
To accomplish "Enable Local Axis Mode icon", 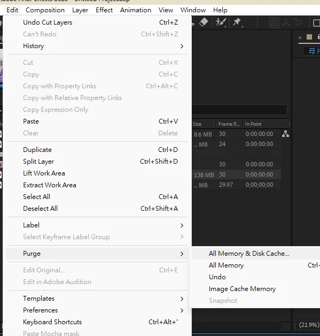I will tap(274, 22).
